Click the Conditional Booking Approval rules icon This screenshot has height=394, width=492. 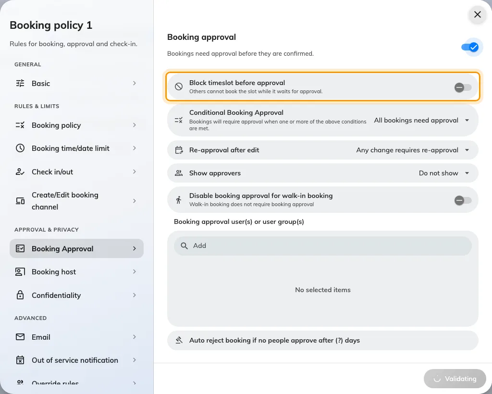179,120
